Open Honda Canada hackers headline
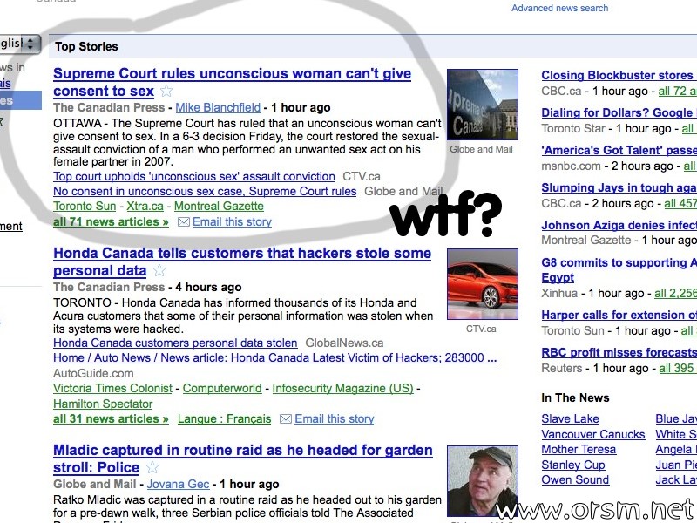 [242, 262]
